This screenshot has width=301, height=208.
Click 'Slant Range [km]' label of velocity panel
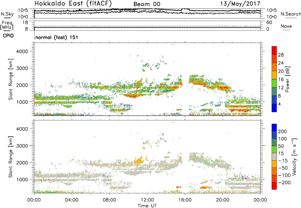(x=11, y=157)
